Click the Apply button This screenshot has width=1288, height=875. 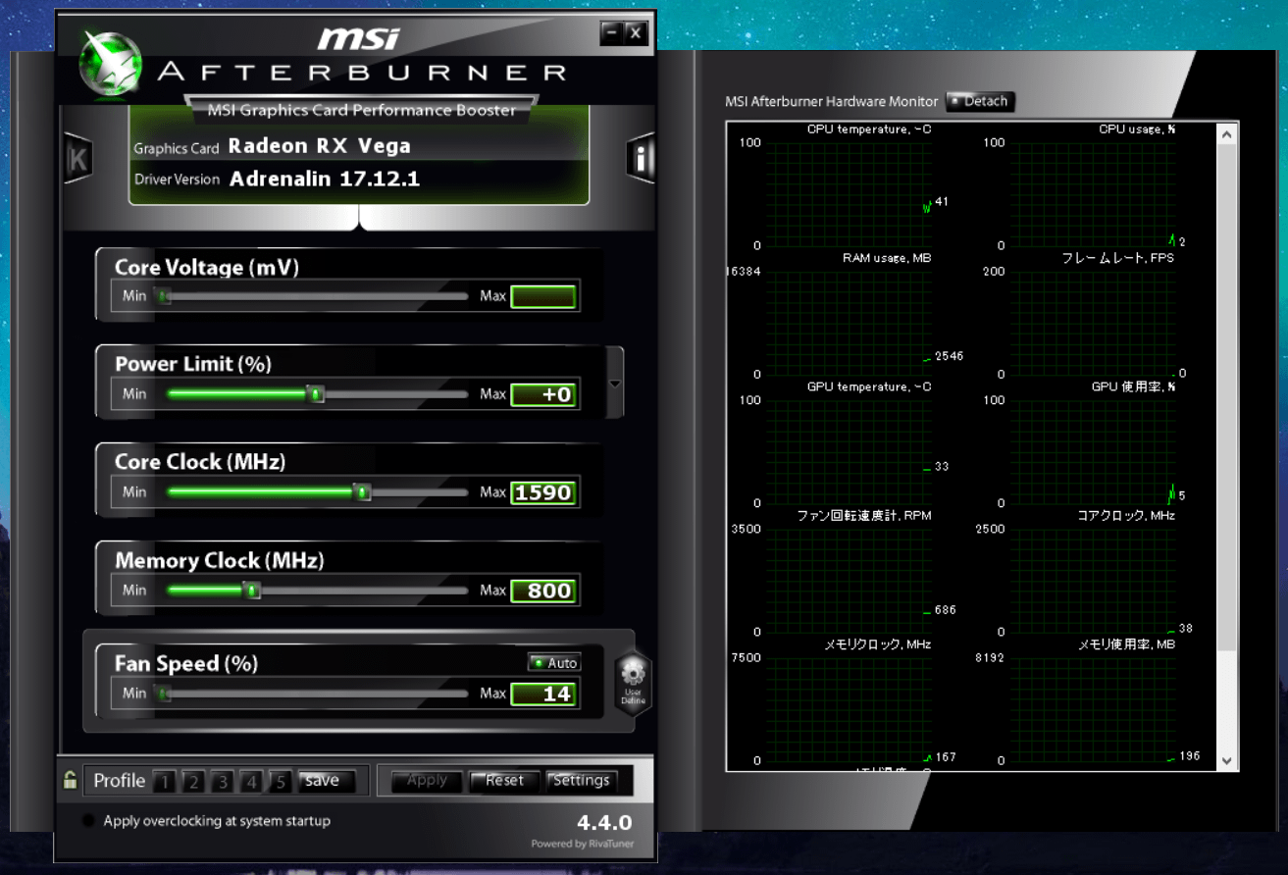pos(427,781)
